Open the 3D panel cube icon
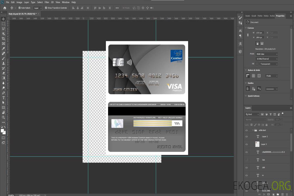The image size is (294, 196). [240, 51]
